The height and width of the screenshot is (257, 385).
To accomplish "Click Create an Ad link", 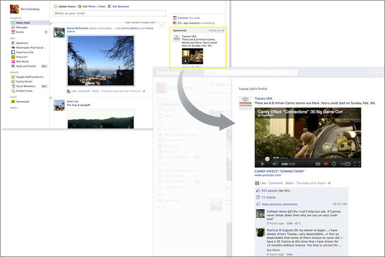I will point(217,31).
